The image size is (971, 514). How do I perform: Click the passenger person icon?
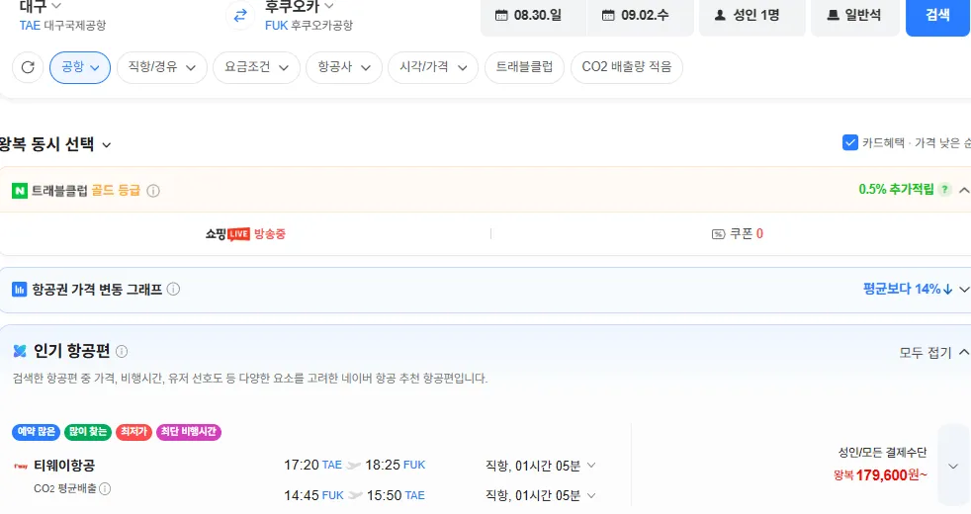(720, 15)
